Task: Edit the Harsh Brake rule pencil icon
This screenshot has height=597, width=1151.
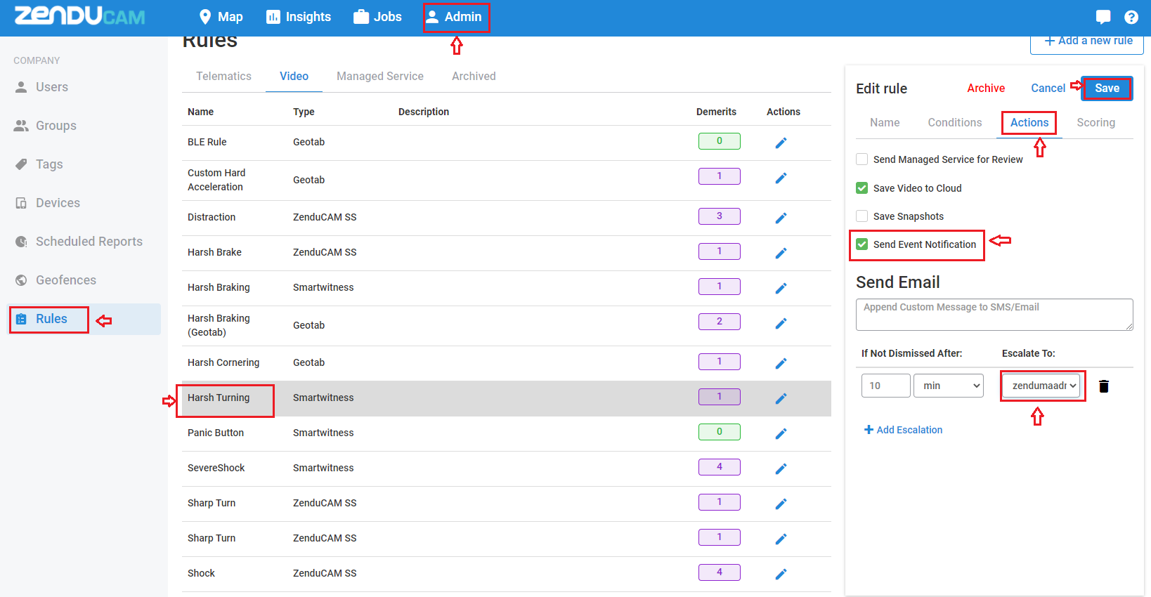Action: [781, 253]
